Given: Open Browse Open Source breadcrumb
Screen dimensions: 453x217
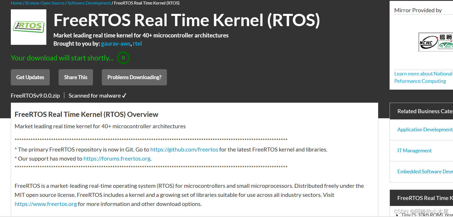Looking at the screenshot, I should 45,3.
